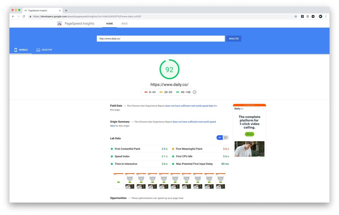The width and height of the screenshot is (339, 215).
Task: Click Time to Interactive metric row
Action: click(139, 164)
